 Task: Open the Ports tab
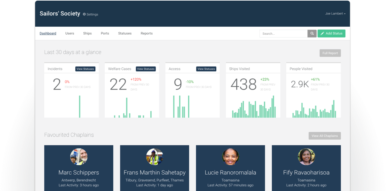(105, 33)
